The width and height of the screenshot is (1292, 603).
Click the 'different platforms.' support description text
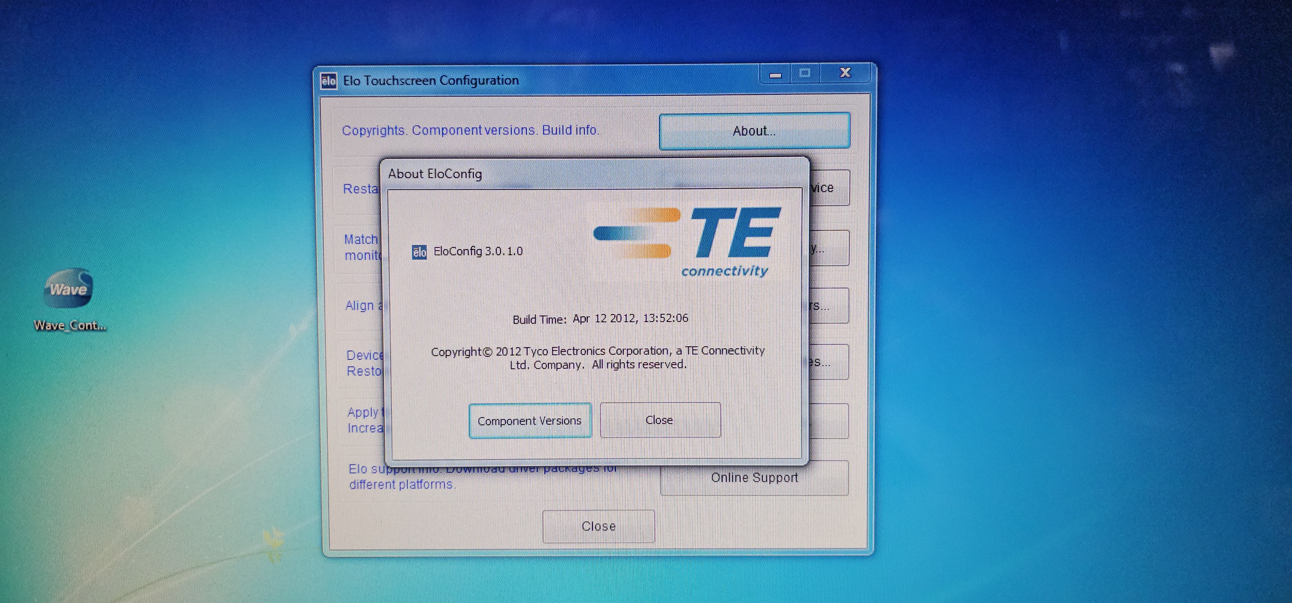pyautogui.click(x=402, y=485)
